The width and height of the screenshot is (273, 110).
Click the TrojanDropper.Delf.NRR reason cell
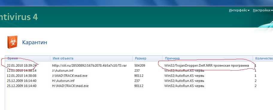(207, 66)
